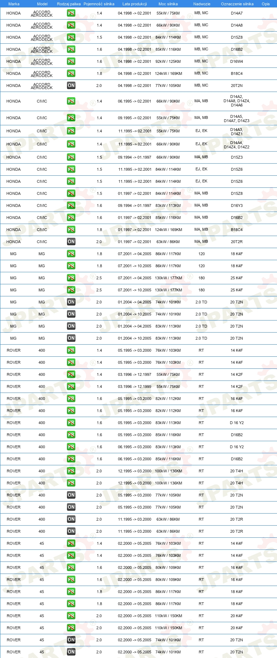
Task: Click the Model column header
Action: [x=42, y=4]
